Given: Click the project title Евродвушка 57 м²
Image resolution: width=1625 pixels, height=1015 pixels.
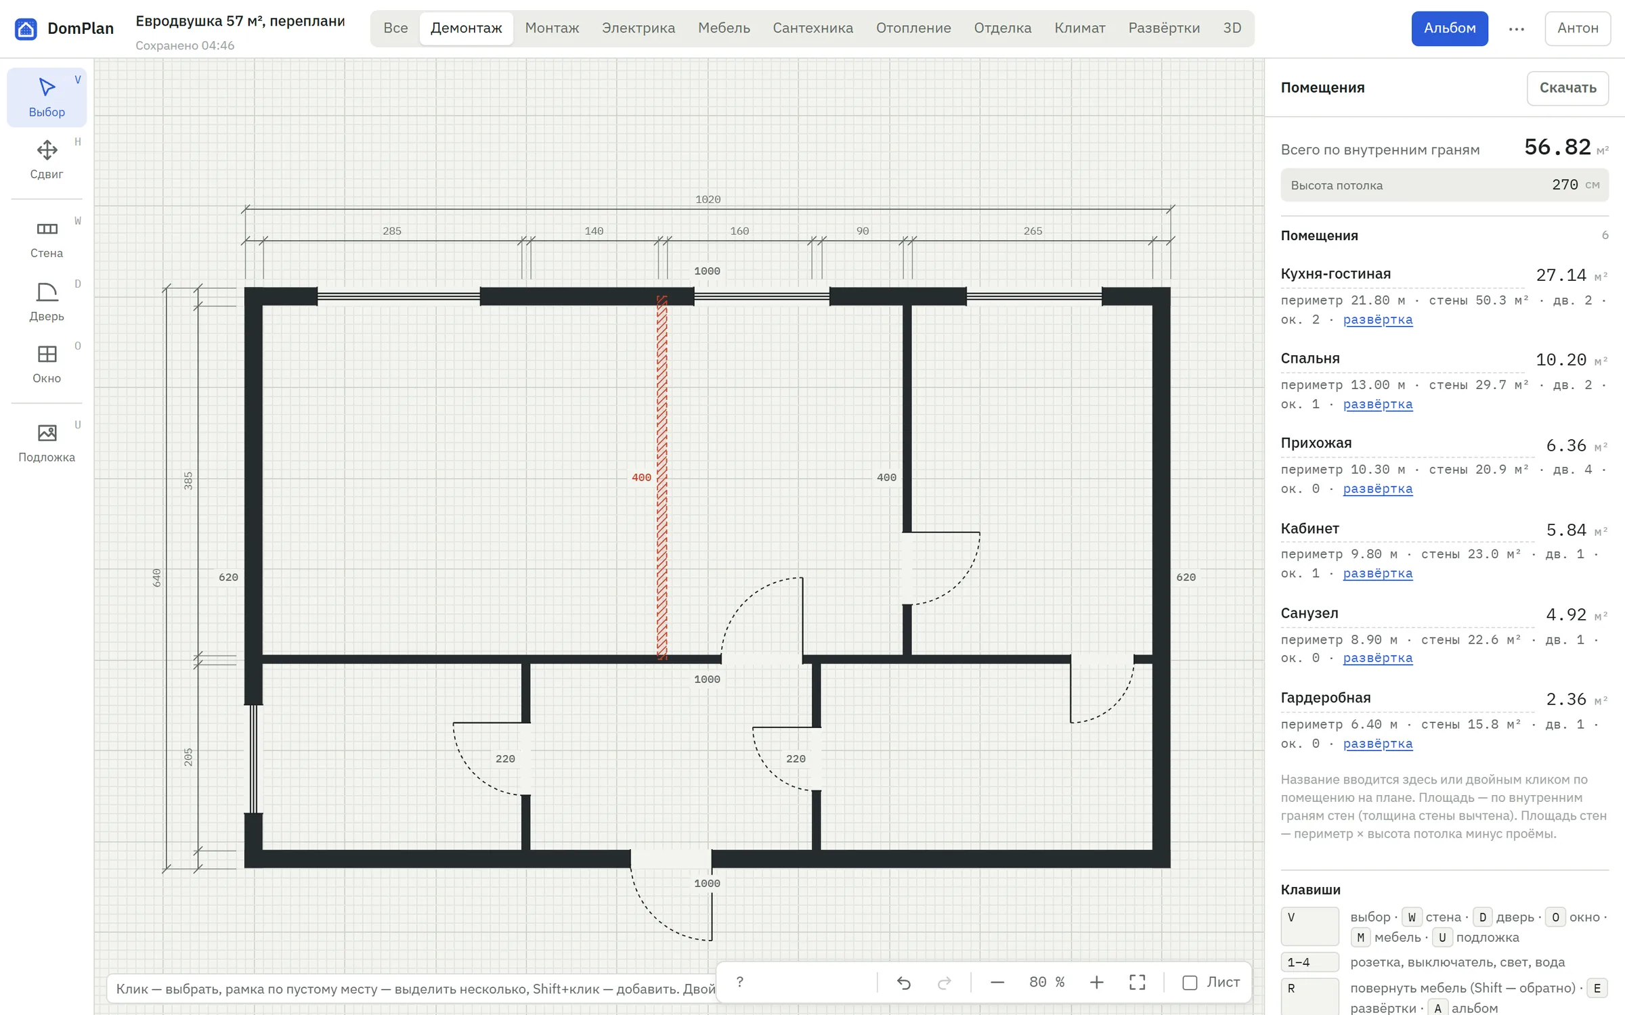Looking at the screenshot, I should 240,21.
